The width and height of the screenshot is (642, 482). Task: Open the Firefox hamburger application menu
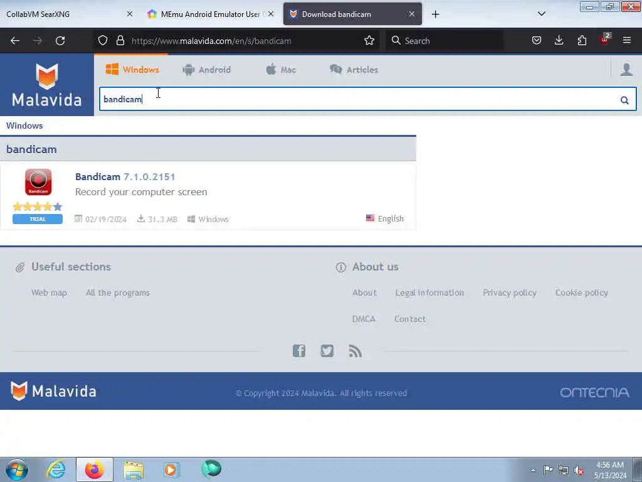tap(627, 40)
